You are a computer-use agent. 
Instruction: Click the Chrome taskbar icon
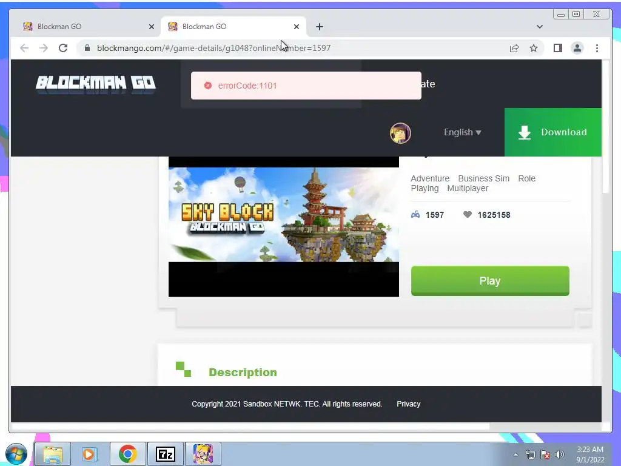(127, 454)
